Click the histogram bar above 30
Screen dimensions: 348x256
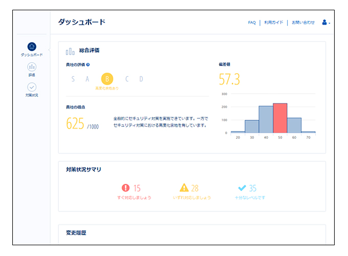(x=252, y=126)
